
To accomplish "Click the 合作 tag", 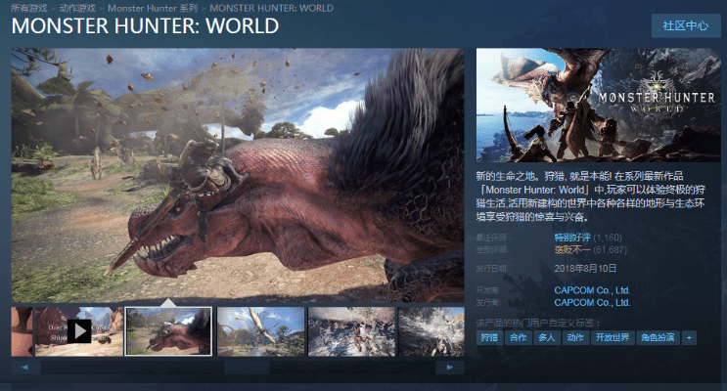I will [x=518, y=337].
